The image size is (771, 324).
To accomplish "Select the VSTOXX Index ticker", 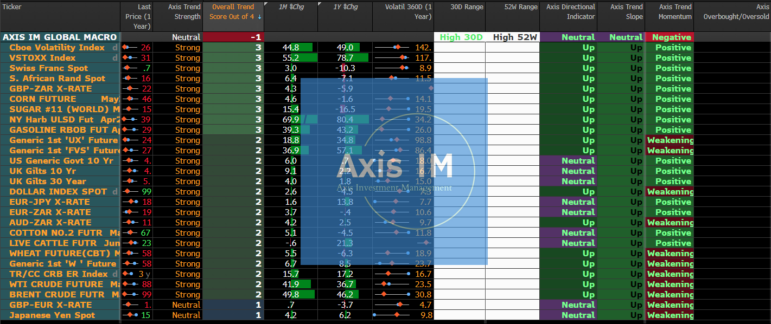I will click(x=42, y=58).
